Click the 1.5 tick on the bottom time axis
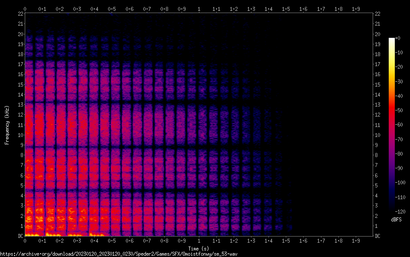 pos(286,240)
